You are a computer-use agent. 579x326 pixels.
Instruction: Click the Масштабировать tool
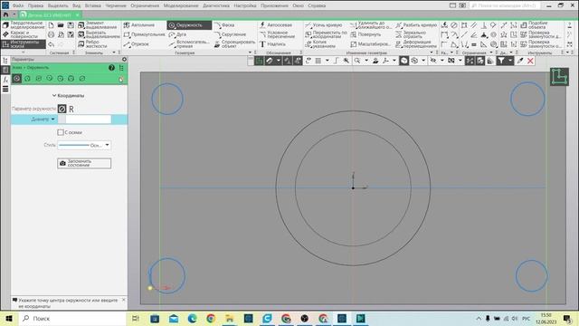370,44
